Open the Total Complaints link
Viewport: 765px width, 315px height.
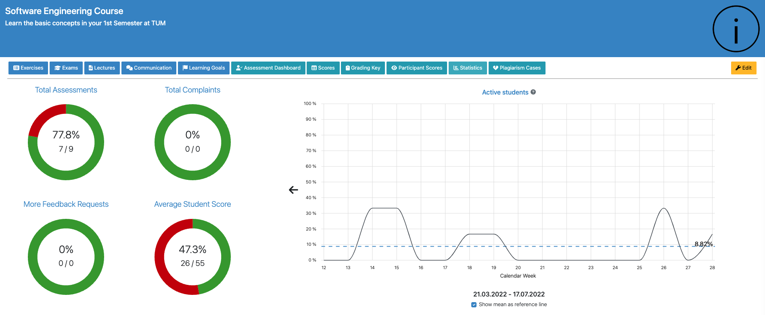coord(192,90)
